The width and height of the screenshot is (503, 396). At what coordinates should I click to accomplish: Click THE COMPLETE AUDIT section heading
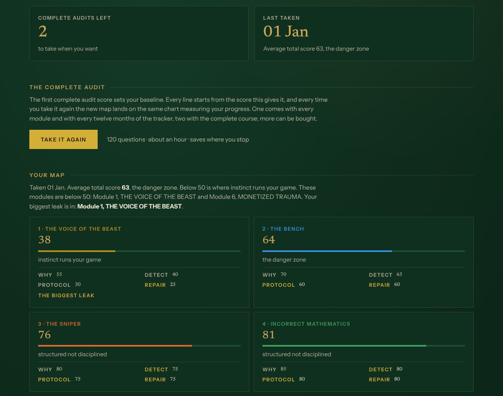[67, 87]
